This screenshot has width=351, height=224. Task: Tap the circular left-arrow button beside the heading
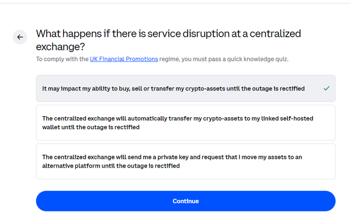pyautogui.click(x=20, y=37)
